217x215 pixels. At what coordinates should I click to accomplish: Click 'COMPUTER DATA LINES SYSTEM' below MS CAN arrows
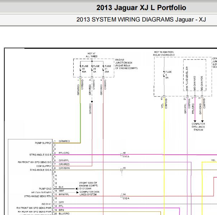point(198,127)
